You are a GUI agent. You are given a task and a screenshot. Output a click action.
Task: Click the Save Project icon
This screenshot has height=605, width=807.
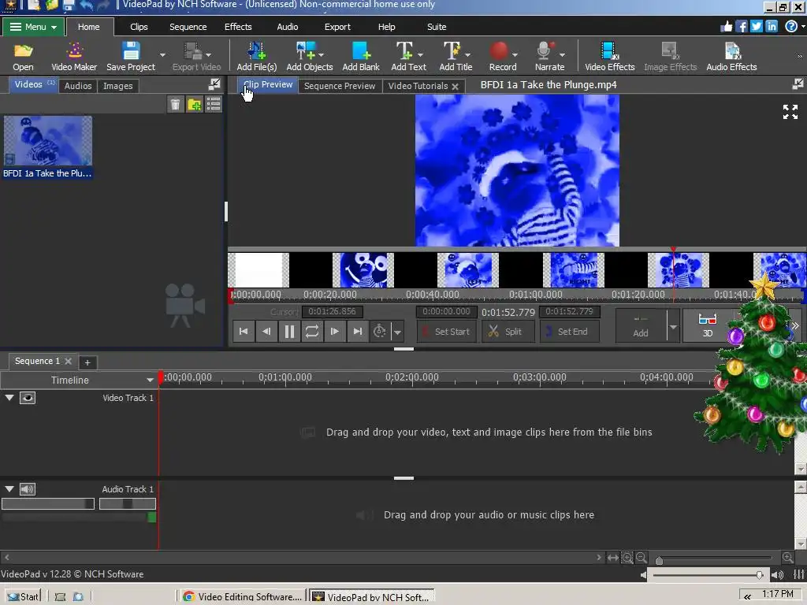click(x=131, y=57)
